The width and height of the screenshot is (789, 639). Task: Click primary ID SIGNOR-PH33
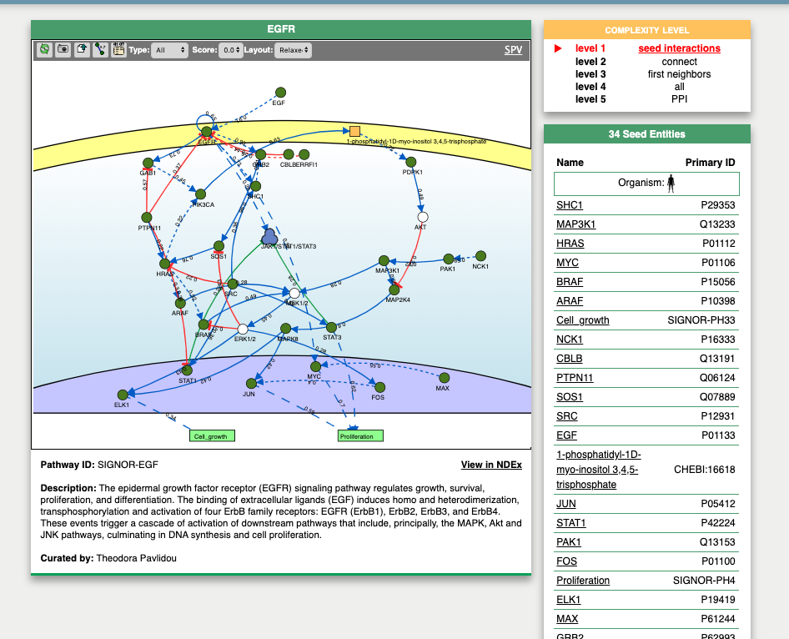click(x=701, y=320)
